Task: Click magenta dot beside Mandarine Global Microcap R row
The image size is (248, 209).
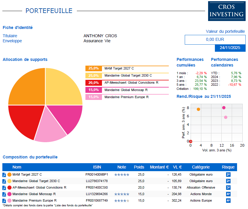Action: [9, 194]
